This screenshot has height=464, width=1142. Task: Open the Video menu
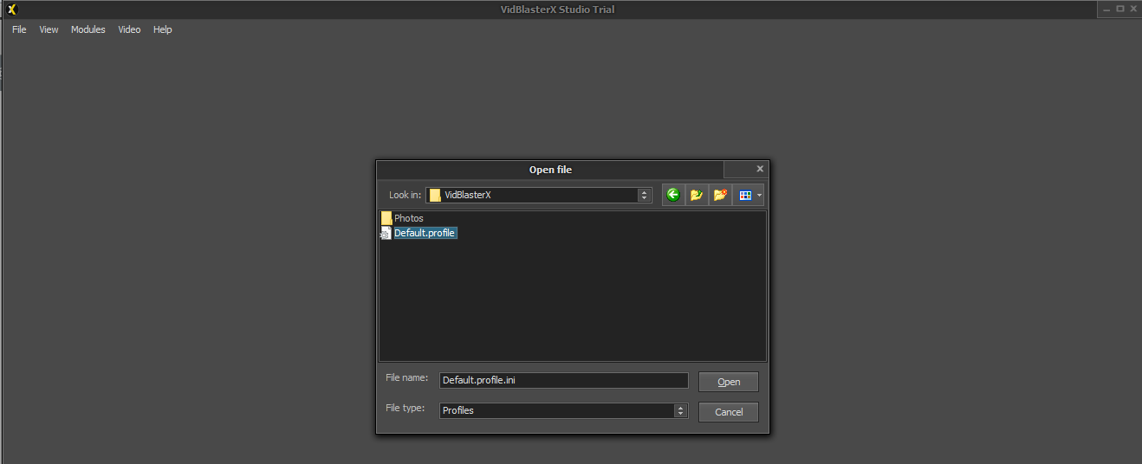[x=129, y=29]
